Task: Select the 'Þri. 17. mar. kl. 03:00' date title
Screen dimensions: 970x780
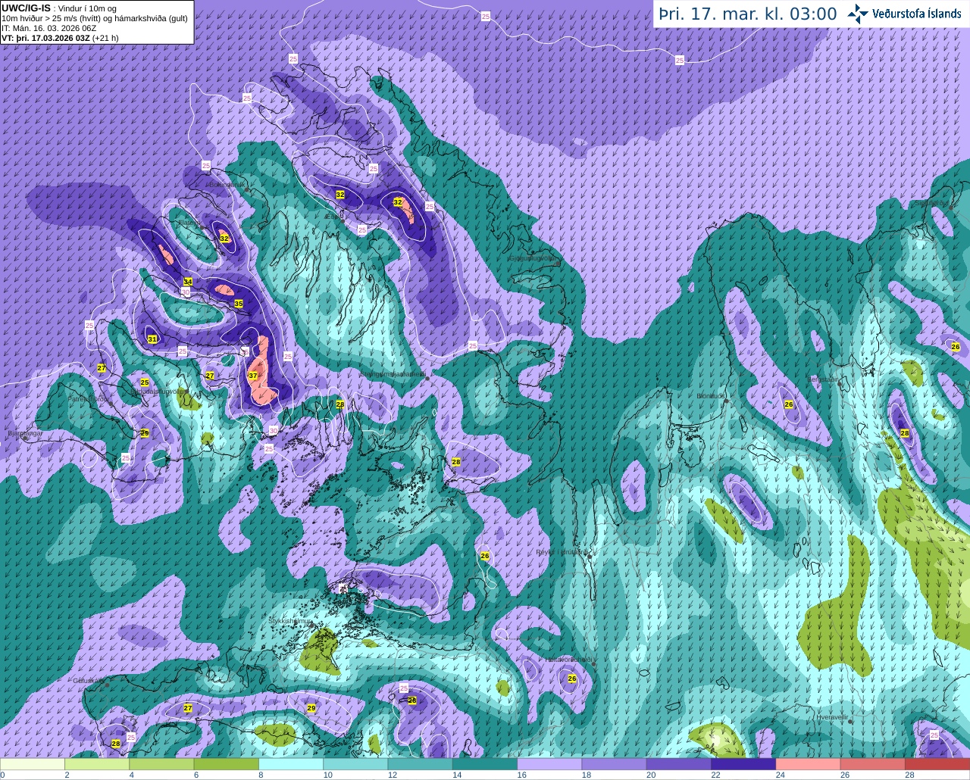Action: click(748, 14)
